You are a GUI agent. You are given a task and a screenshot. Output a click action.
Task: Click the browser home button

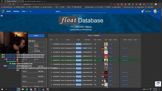[x=13, y=4]
